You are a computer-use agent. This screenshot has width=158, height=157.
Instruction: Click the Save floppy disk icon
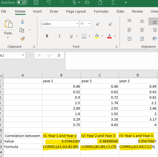point(36,3)
